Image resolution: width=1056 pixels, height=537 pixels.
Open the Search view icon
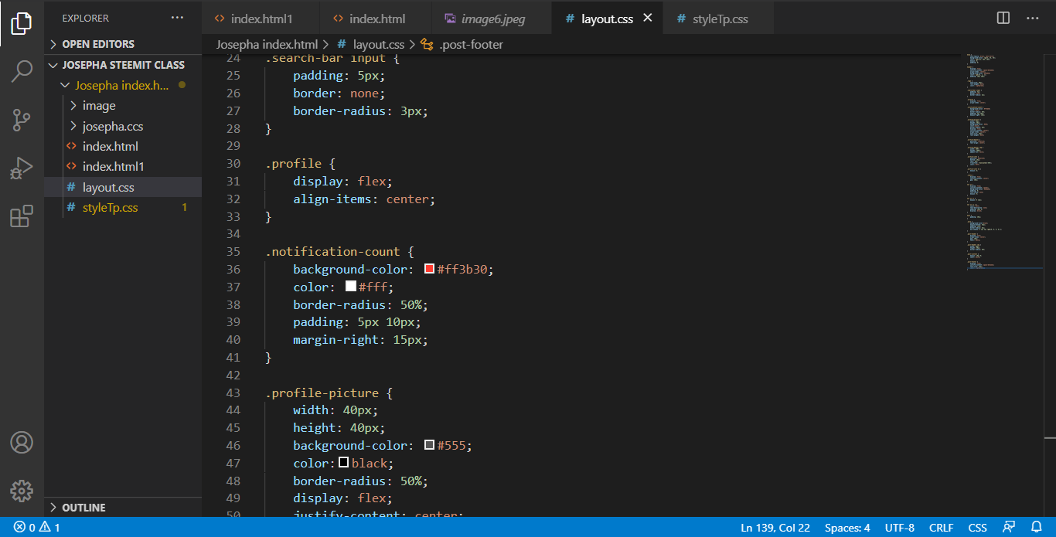tap(22, 71)
